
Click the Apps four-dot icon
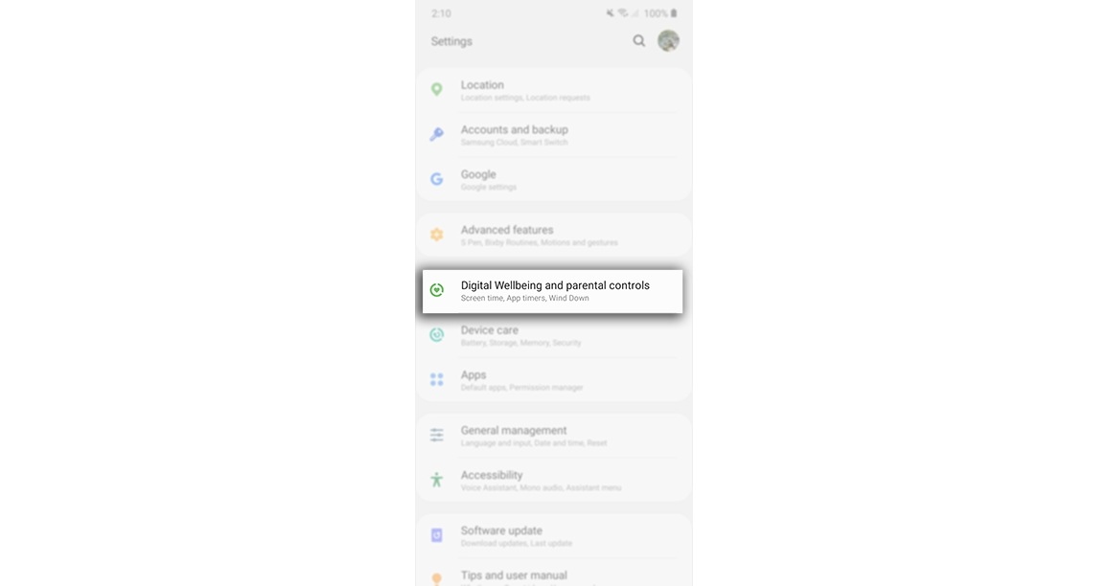tap(437, 380)
